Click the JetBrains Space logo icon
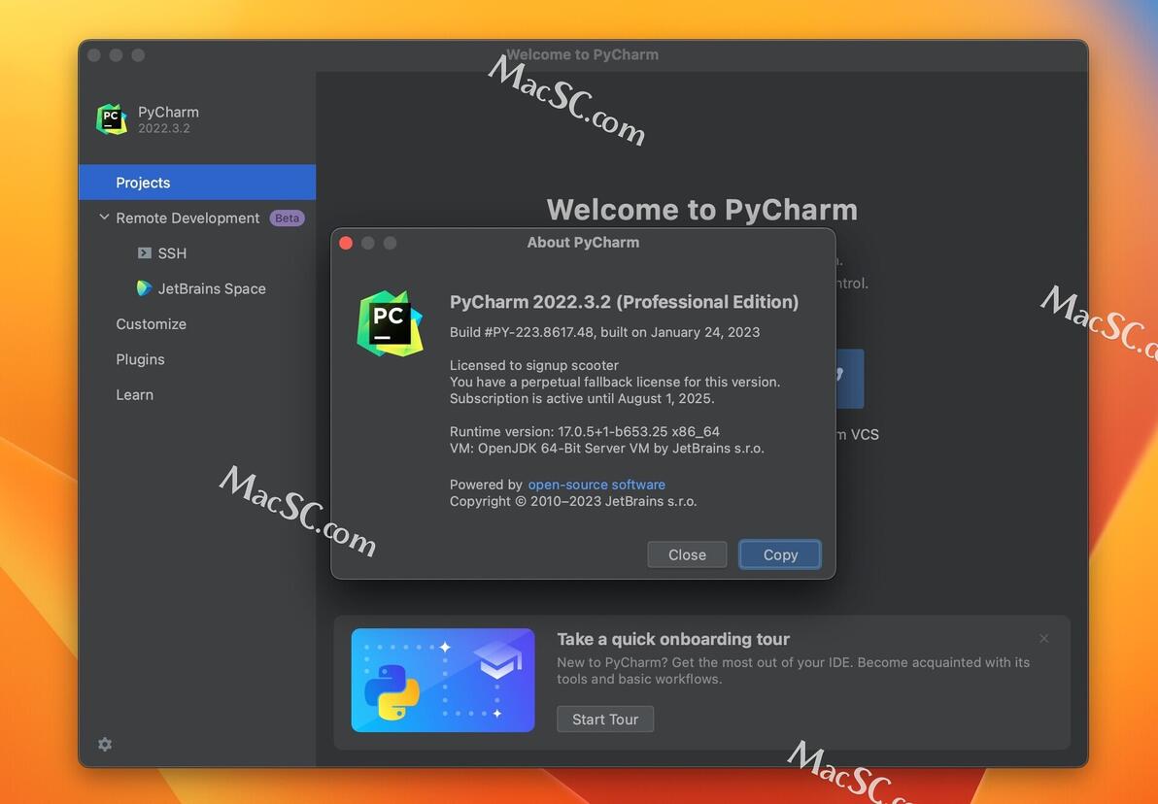Screen dimensions: 1158x804 [x=144, y=288]
